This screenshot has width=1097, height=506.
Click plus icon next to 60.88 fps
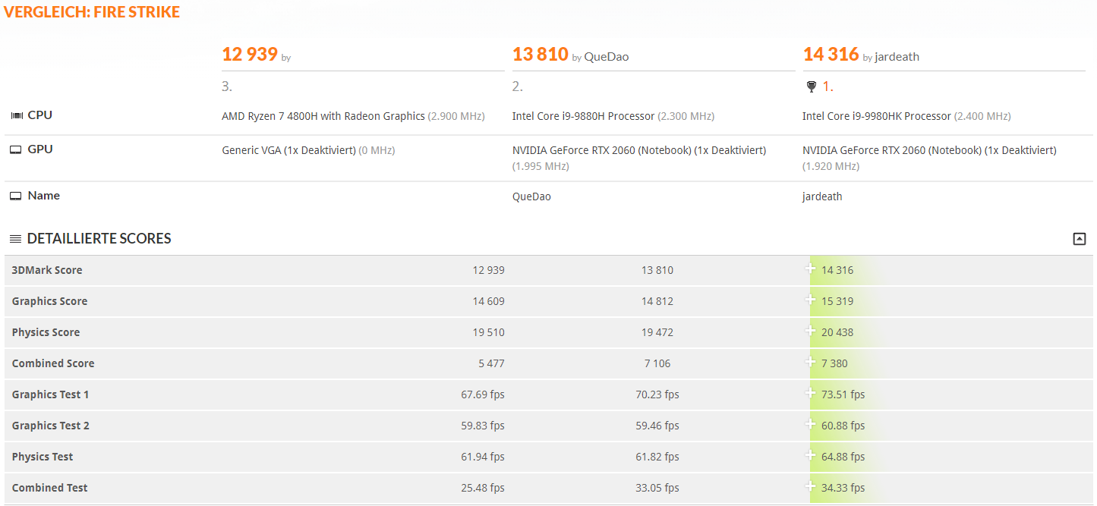[811, 425]
